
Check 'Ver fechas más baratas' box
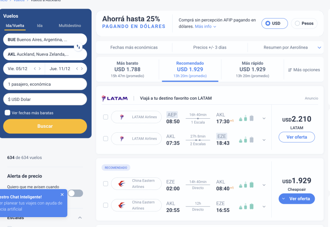(x=7, y=113)
